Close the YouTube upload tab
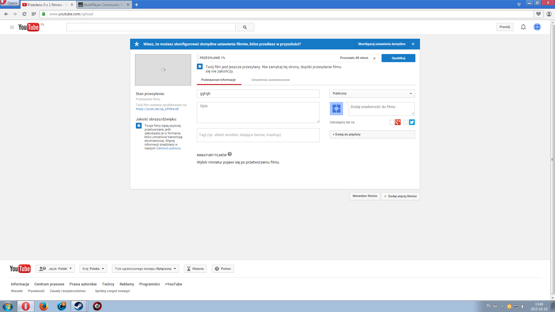The image size is (555, 312). pyautogui.click(x=72, y=5)
